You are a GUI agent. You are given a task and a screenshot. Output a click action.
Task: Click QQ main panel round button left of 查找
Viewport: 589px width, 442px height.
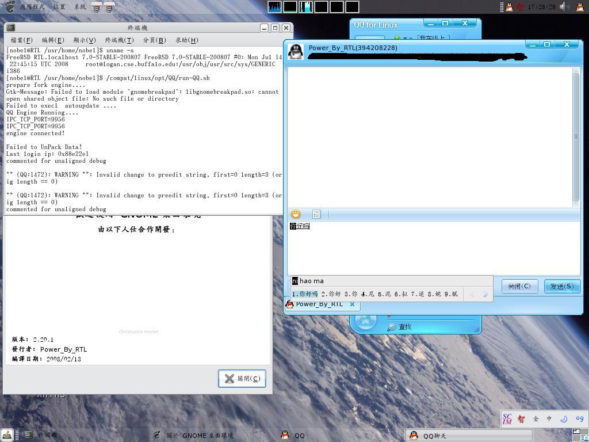(365, 322)
